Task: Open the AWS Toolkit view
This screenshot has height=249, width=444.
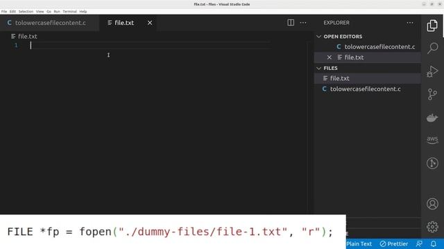Action: [432, 140]
